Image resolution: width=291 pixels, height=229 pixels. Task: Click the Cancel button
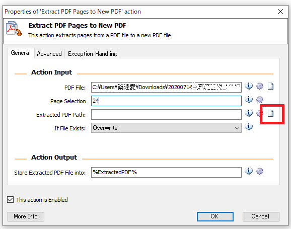(x=261, y=216)
